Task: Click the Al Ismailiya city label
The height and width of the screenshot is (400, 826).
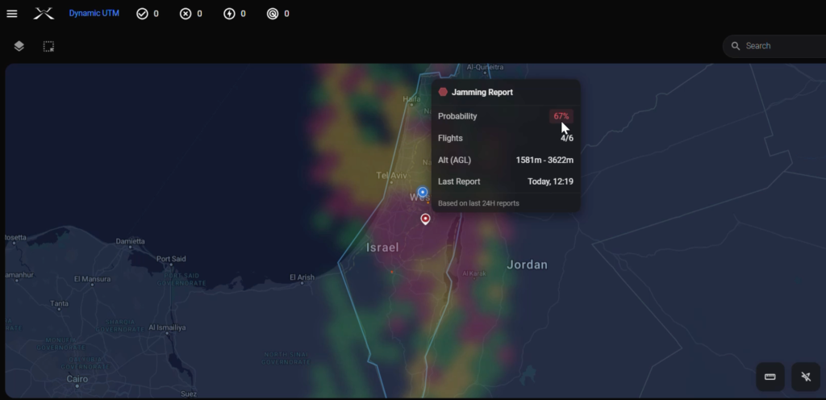Action: (x=167, y=327)
